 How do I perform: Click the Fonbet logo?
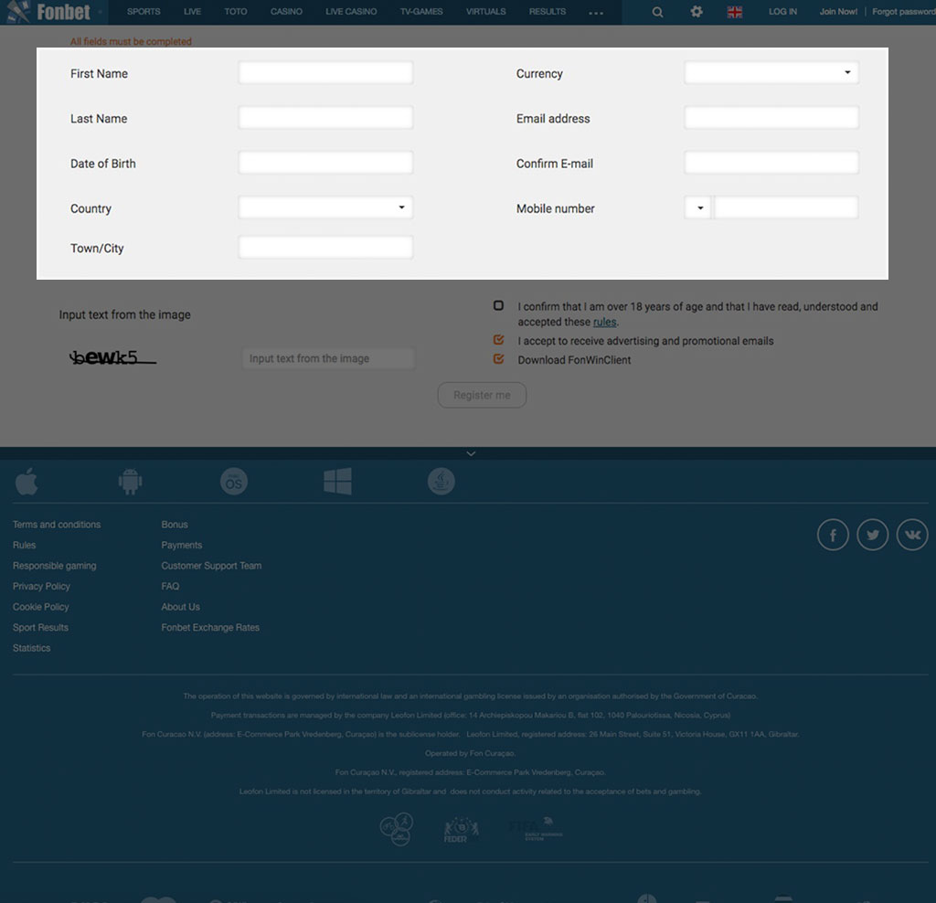coord(49,12)
